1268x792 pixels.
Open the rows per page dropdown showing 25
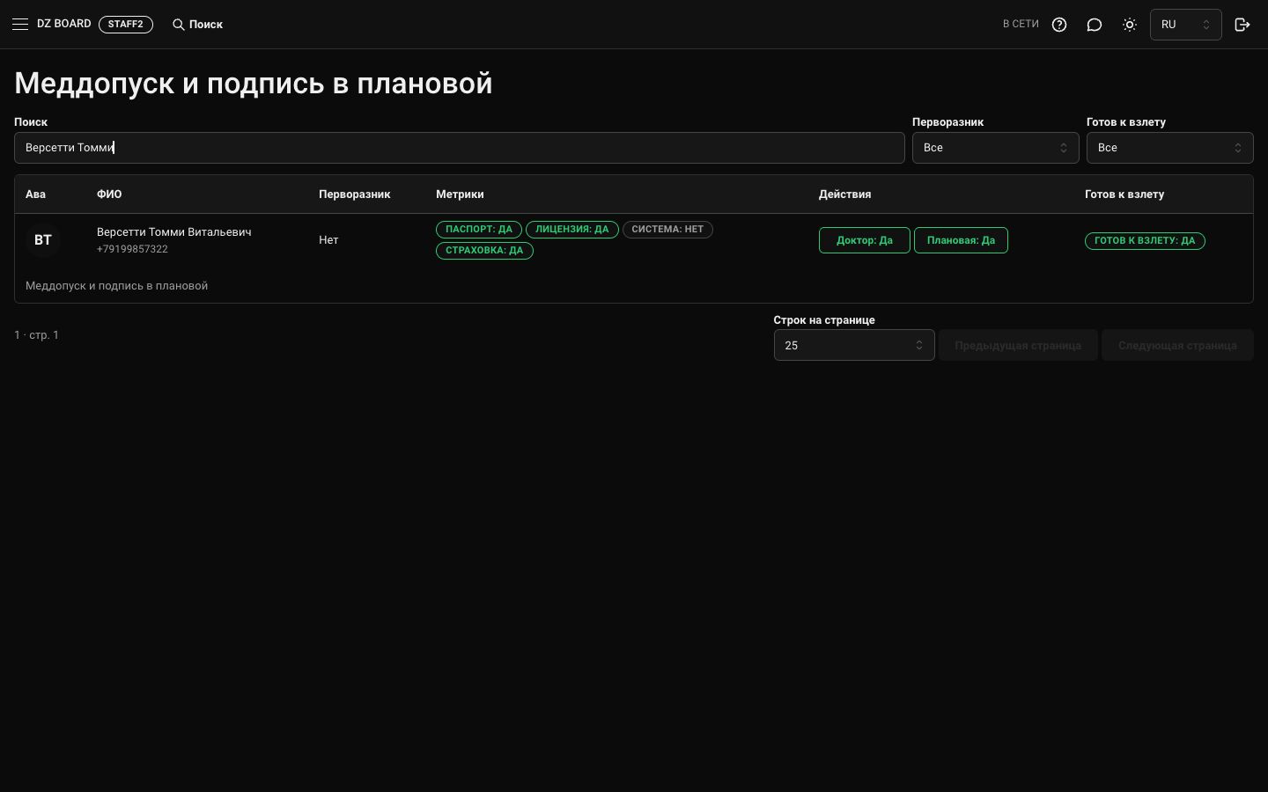point(854,345)
